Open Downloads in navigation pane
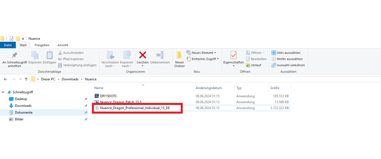 tap(23, 106)
